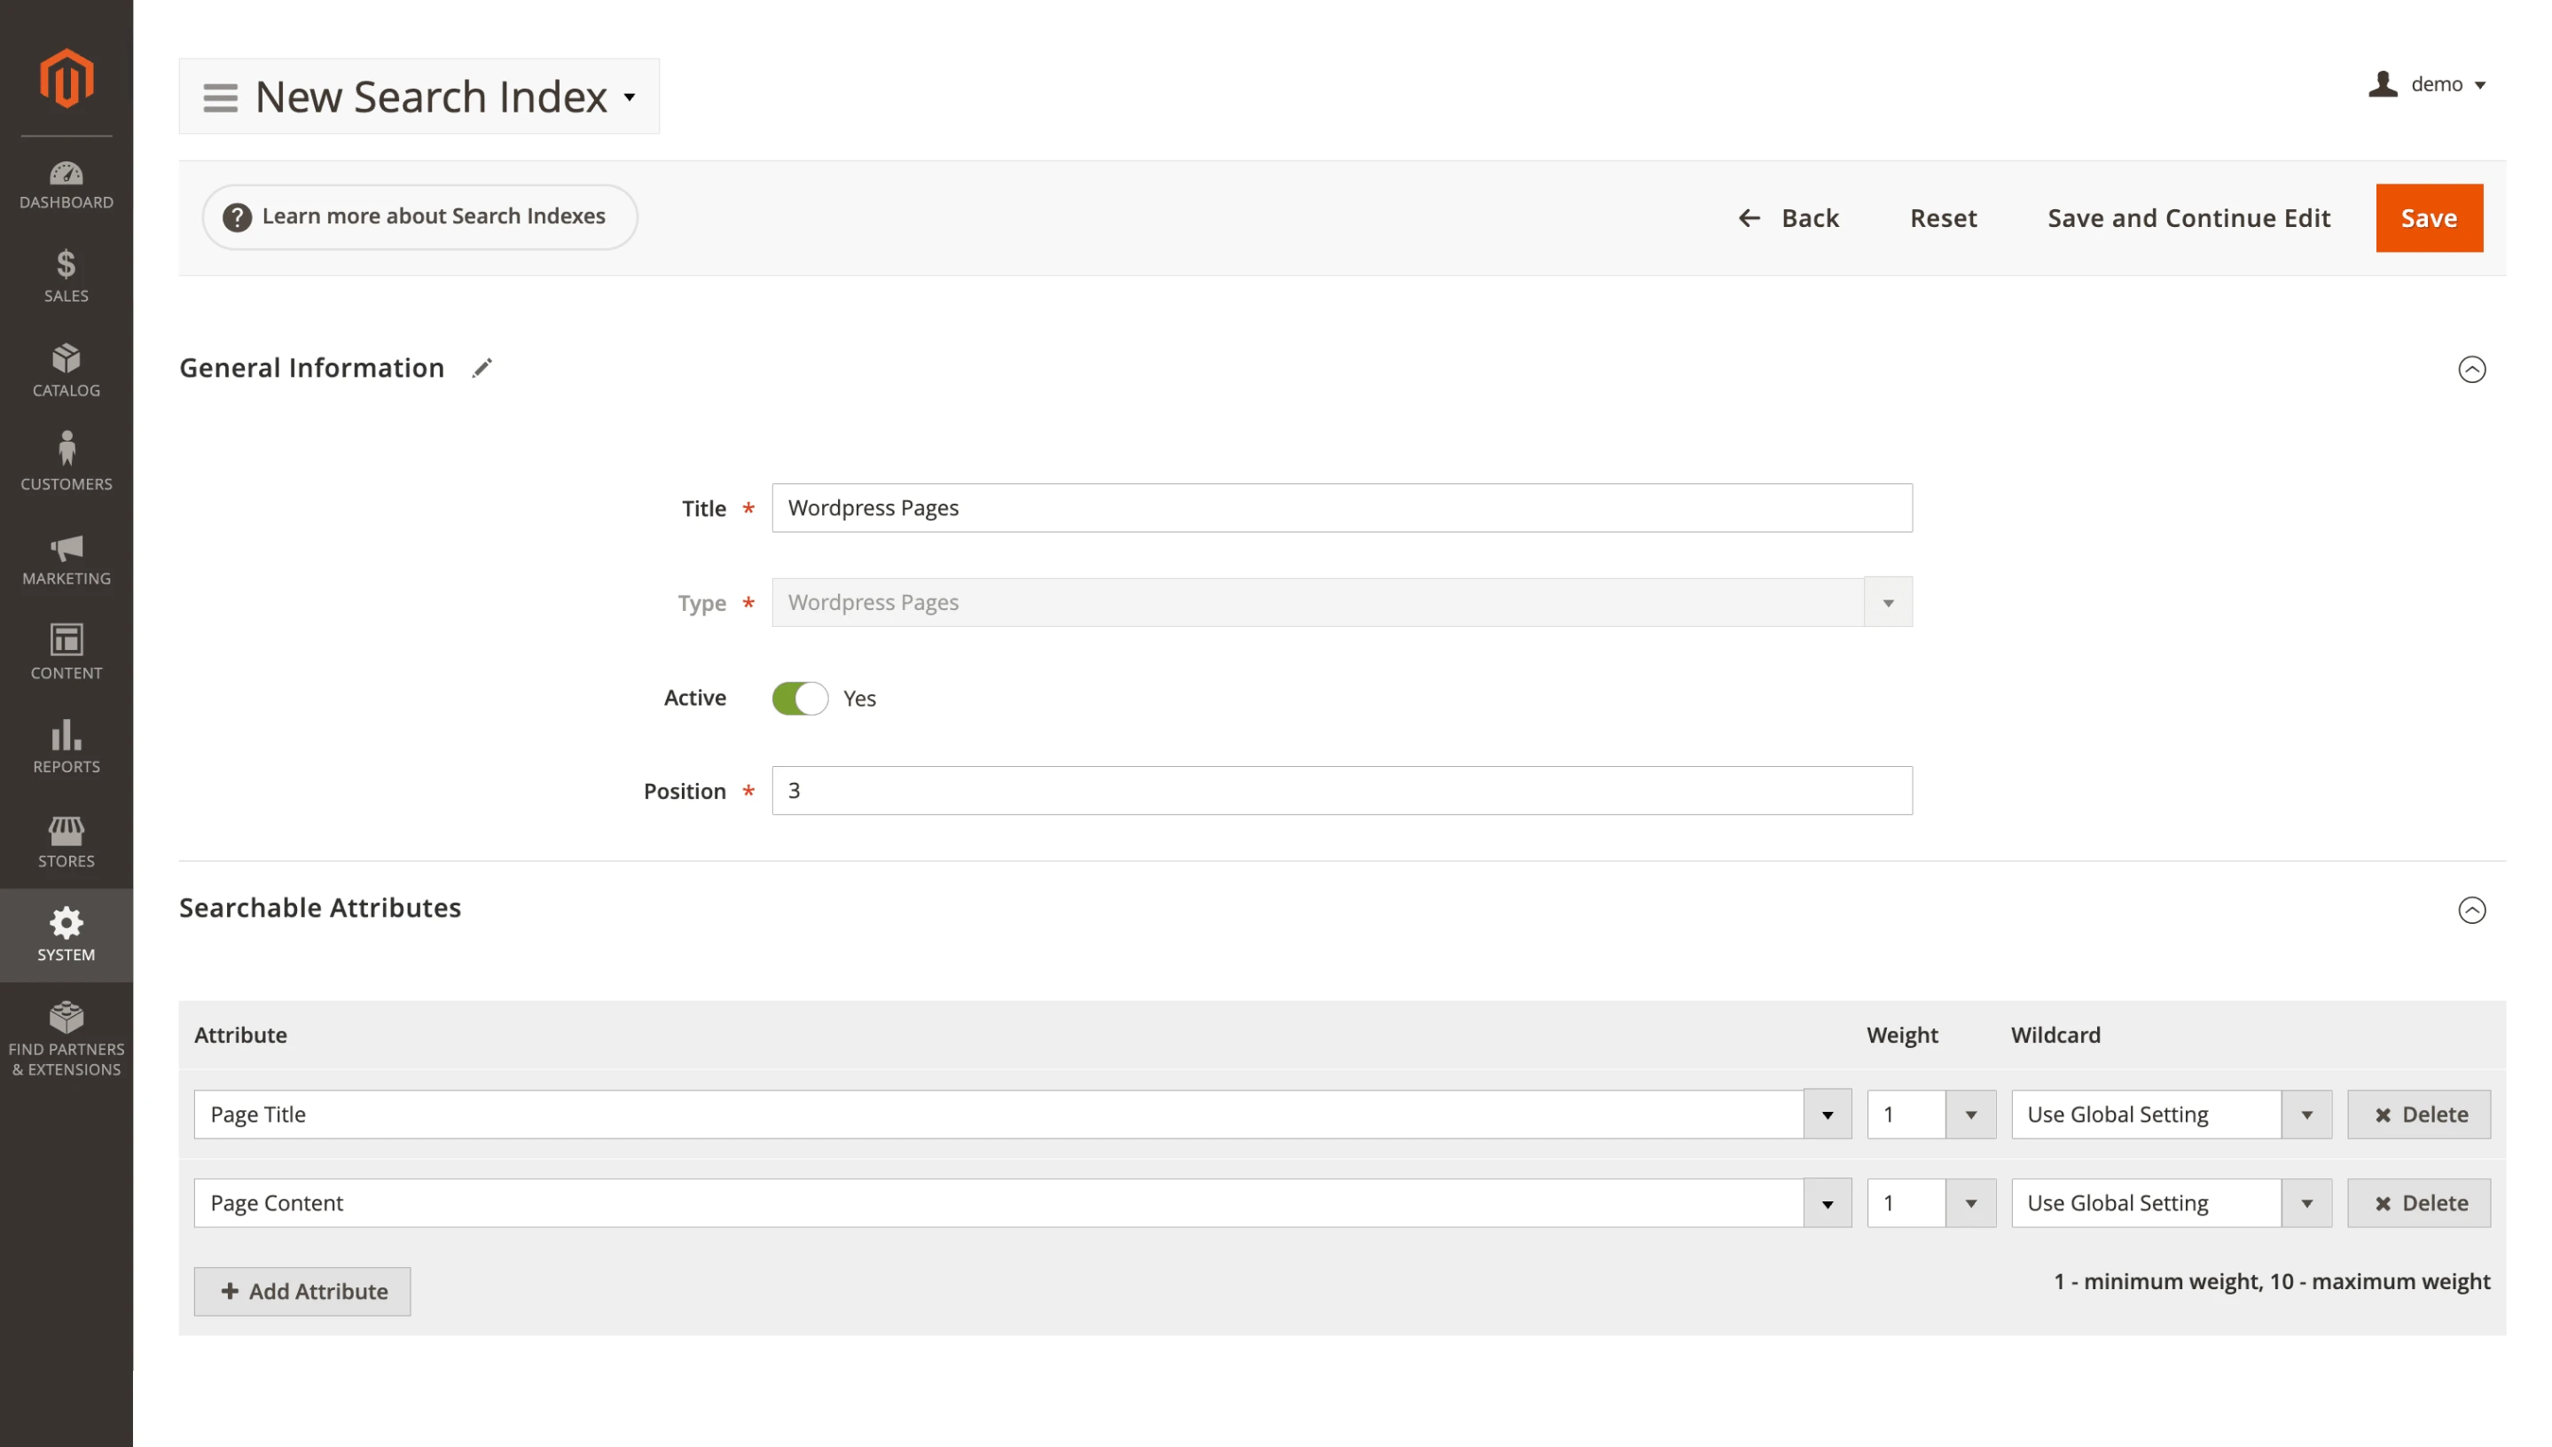Click Learn more about Search Indexes

(419, 216)
